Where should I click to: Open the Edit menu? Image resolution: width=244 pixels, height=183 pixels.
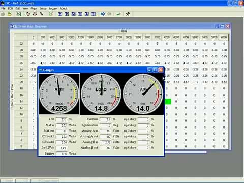18,8
